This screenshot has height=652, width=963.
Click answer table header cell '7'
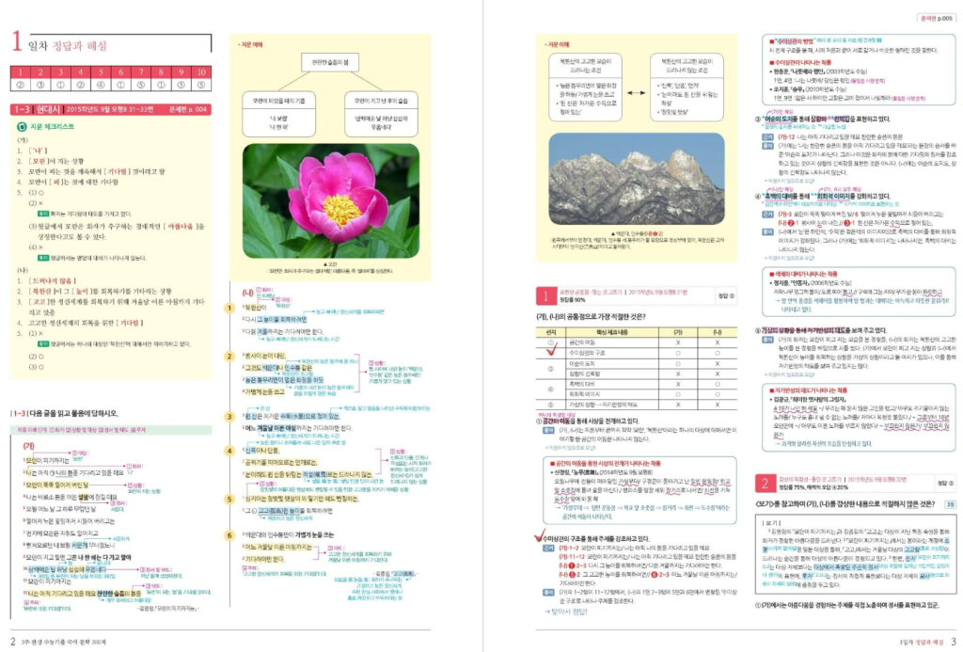141,72
